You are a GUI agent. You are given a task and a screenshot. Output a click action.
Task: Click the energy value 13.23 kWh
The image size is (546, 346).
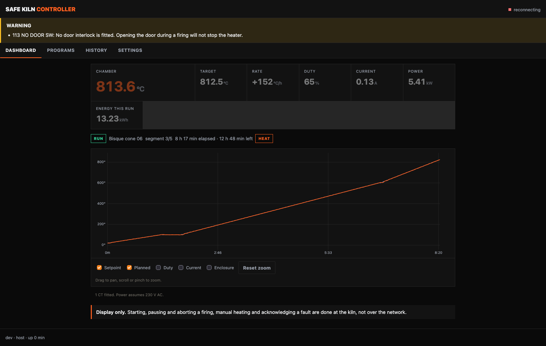[x=112, y=119]
